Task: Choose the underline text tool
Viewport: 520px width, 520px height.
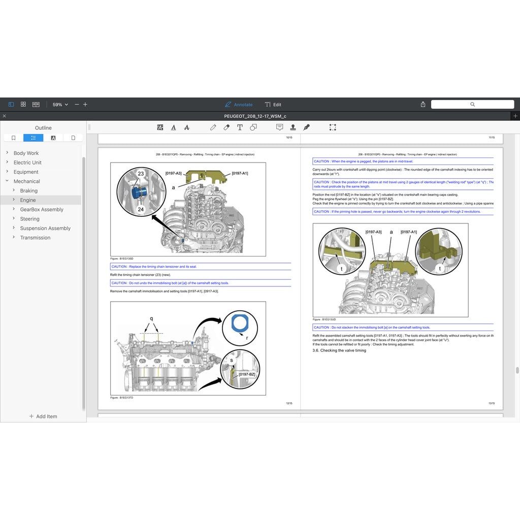Action: click(174, 127)
